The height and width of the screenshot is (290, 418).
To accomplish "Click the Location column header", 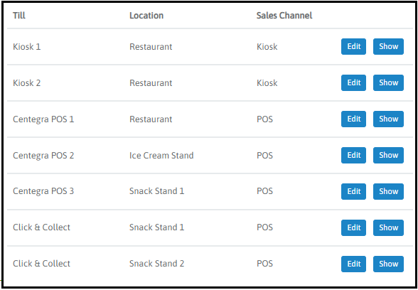I will point(146,16).
